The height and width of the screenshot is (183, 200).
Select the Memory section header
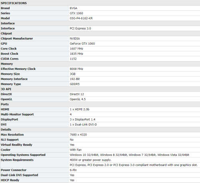tap(7, 64)
